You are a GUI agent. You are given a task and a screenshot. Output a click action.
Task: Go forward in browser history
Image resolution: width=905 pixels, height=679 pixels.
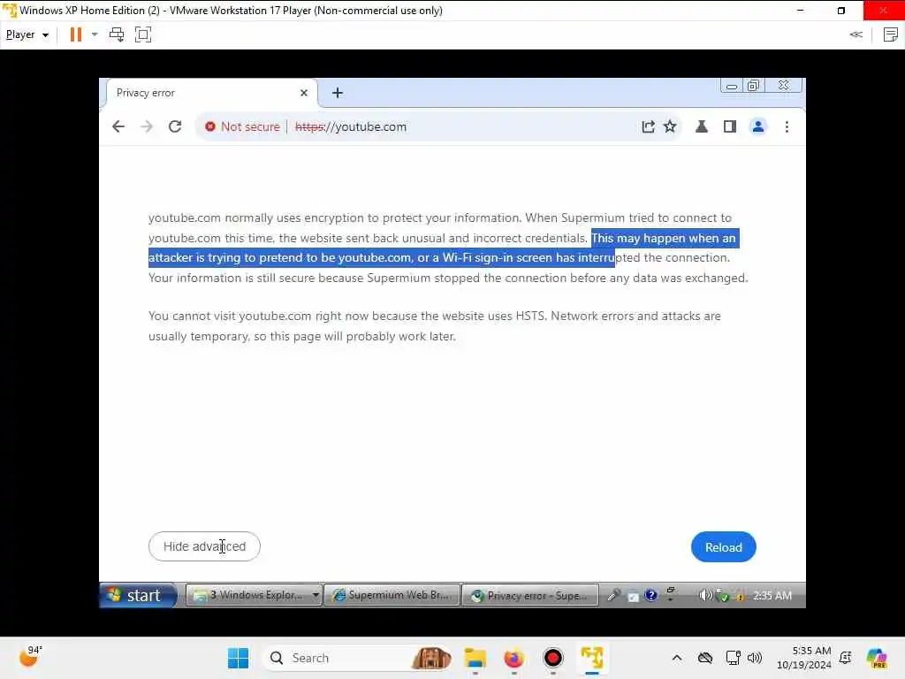click(147, 126)
